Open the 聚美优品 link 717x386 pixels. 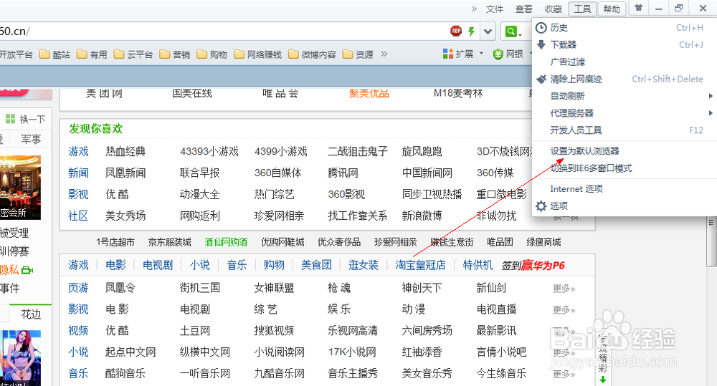point(369,93)
